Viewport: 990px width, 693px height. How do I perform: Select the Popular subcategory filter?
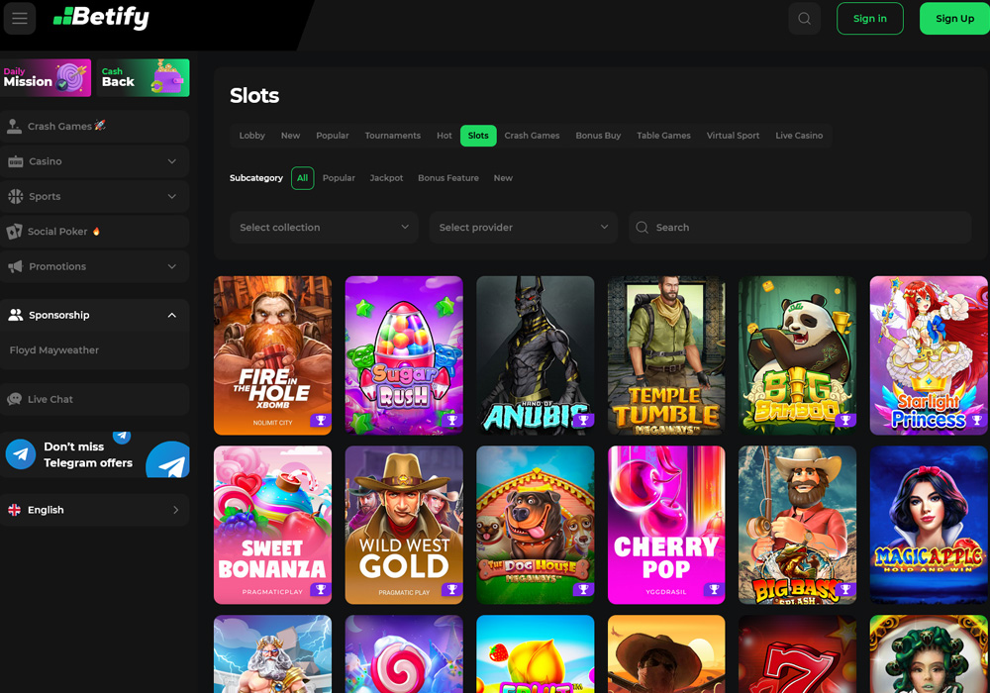pyautogui.click(x=339, y=178)
